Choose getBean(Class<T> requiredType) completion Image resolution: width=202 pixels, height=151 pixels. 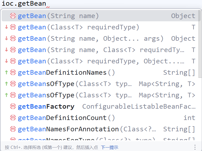tap(100, 27)
